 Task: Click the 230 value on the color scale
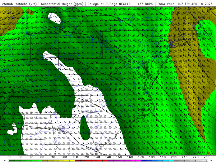coord(207,157)
